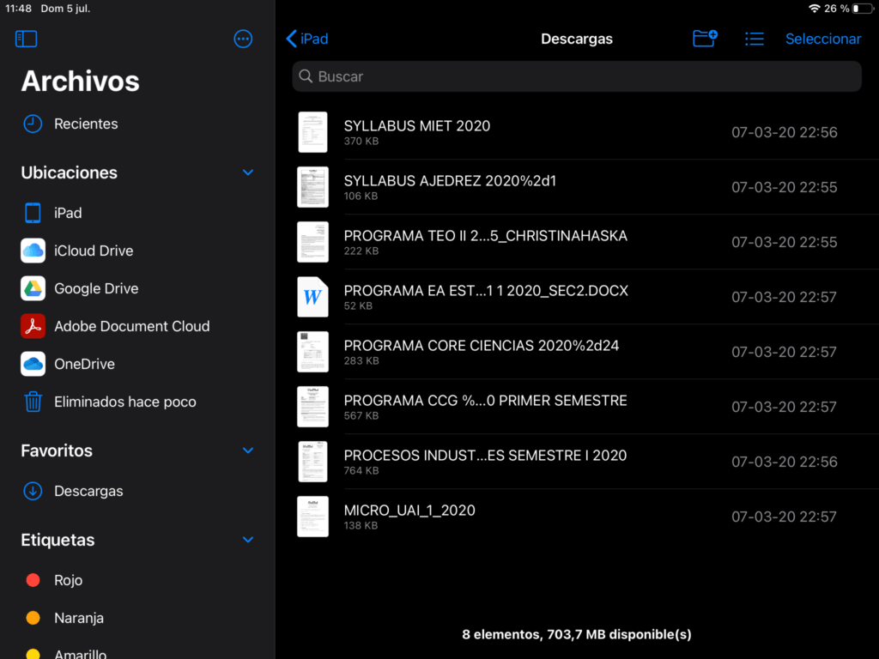879x659 pixels.
Task: Go back to iPad folder
Action: click(x=306, y=39)
